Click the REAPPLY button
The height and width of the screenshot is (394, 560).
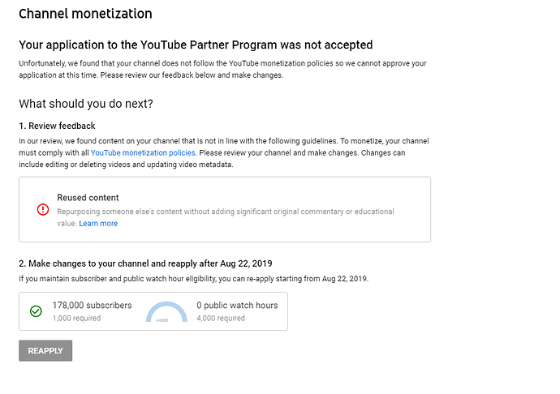[x=45, y=350]
